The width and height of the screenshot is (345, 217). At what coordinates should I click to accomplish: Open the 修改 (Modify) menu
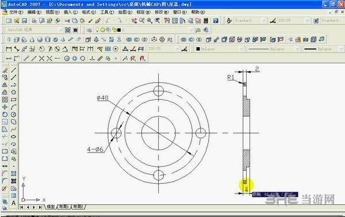coord(162,12)
